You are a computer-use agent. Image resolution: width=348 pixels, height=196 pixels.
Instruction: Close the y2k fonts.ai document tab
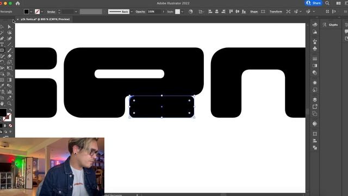(18, 20)
